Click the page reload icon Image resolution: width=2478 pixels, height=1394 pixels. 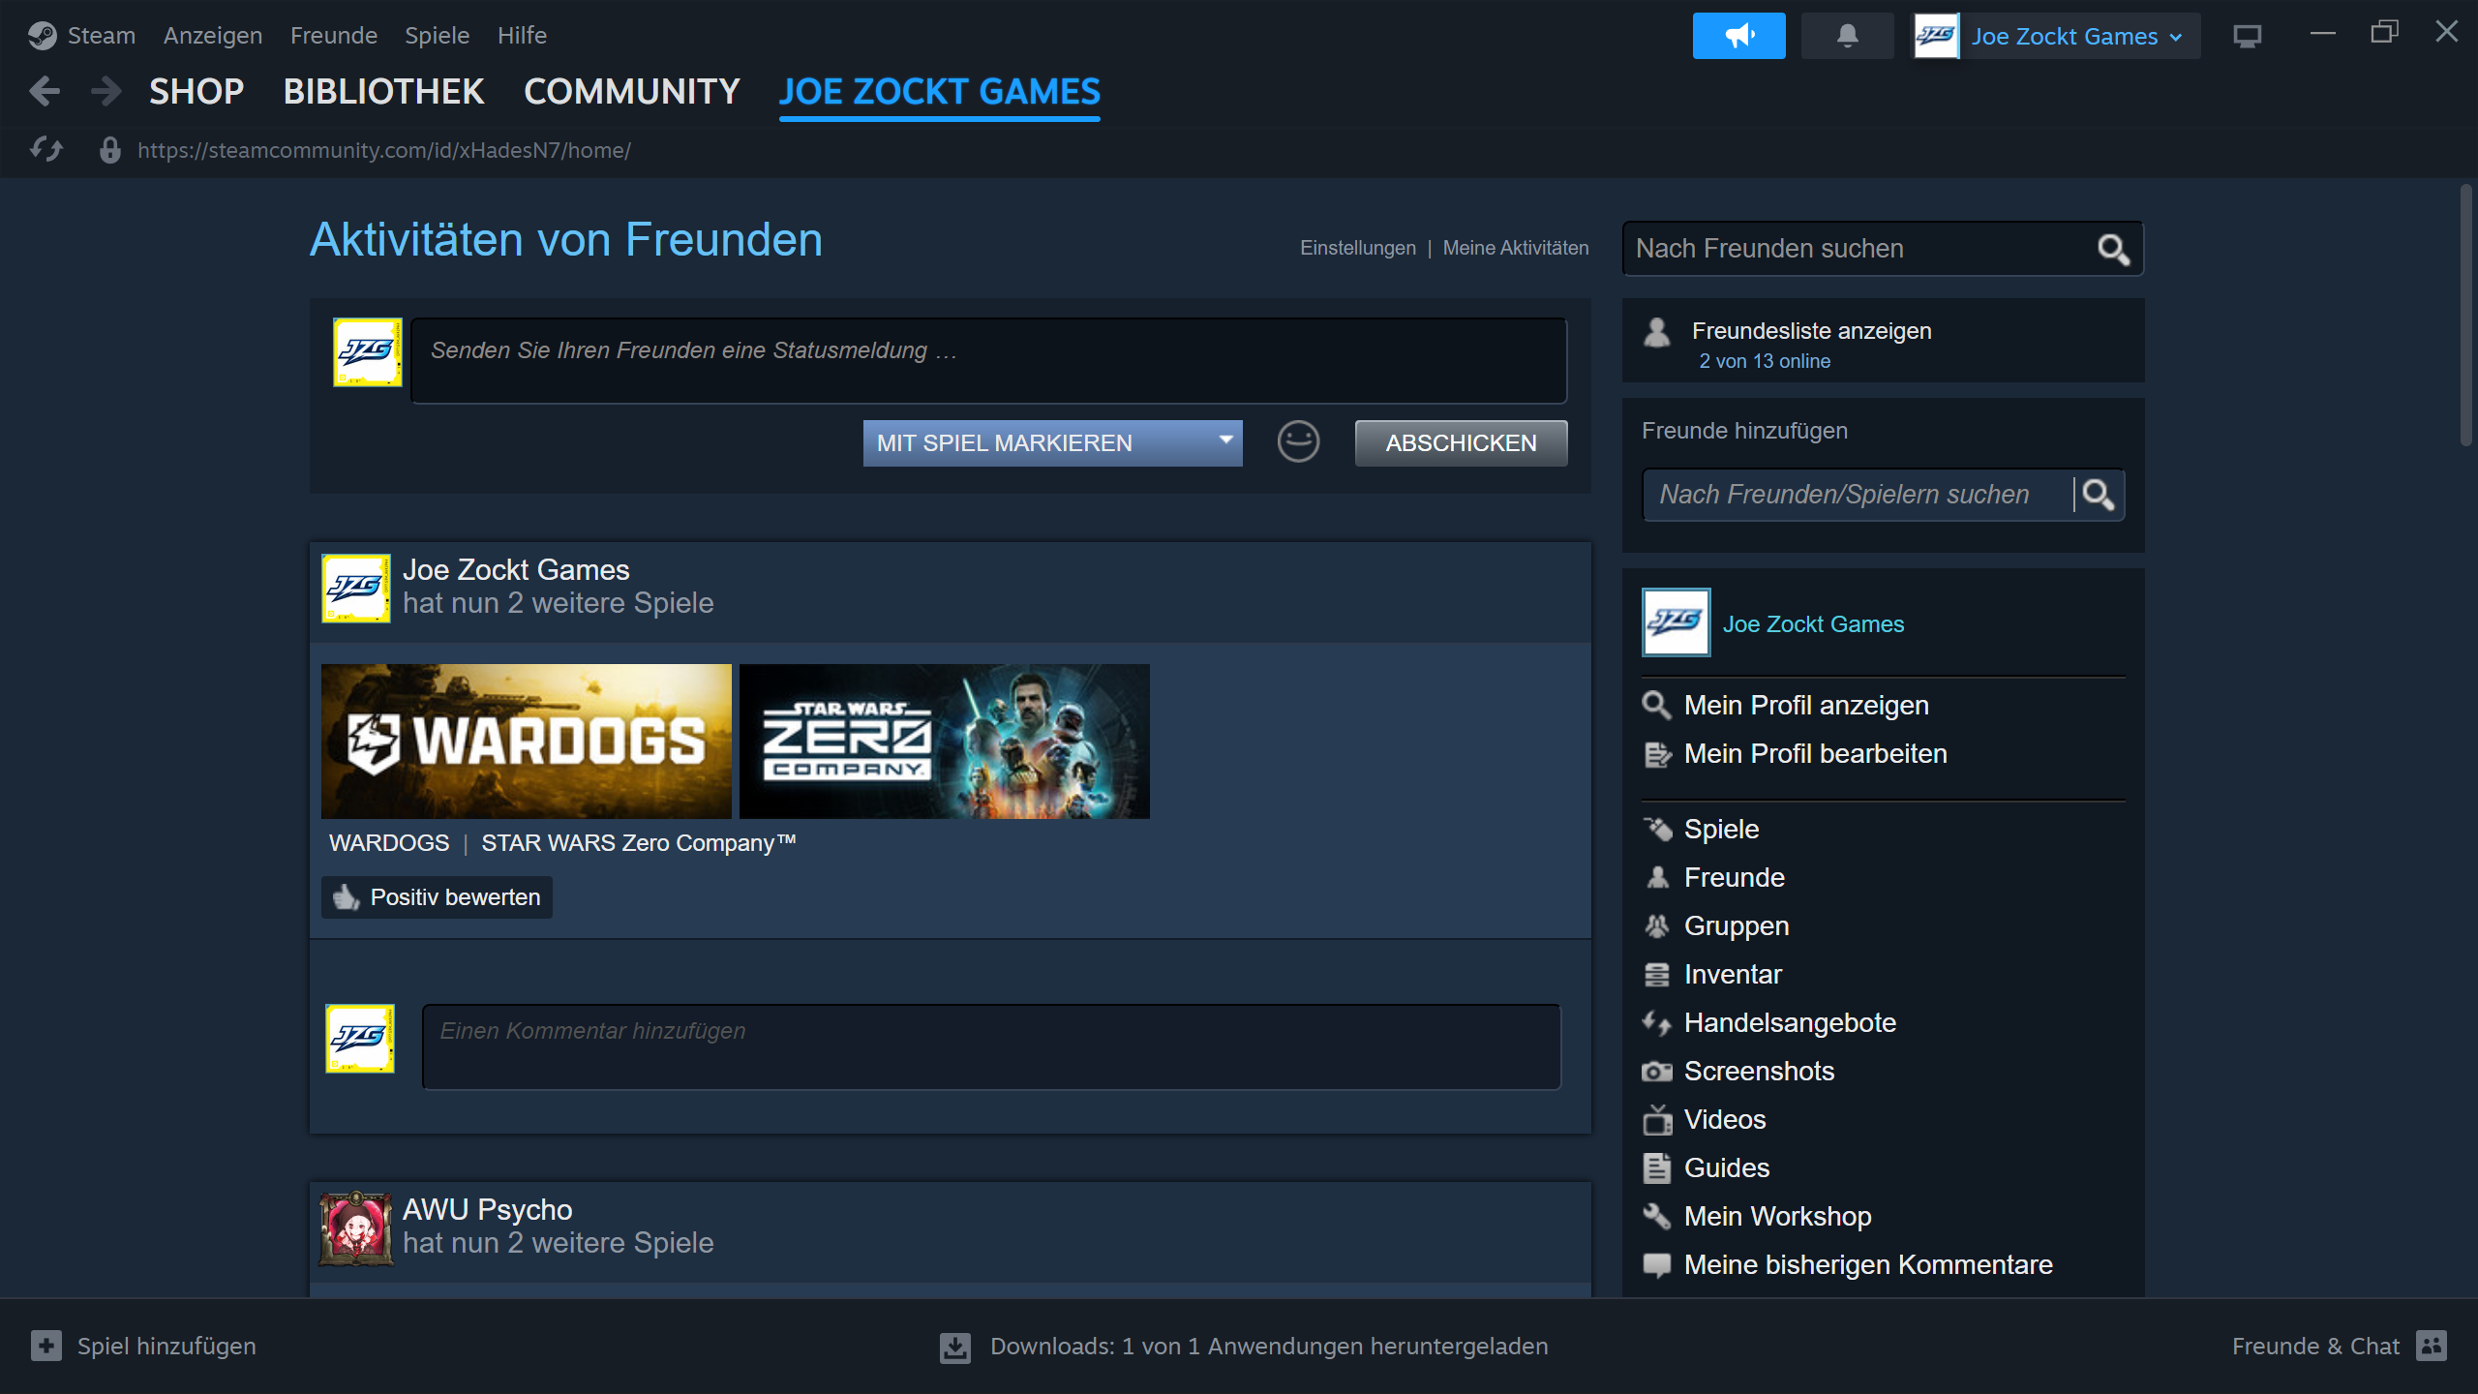(x=45, y=150)
